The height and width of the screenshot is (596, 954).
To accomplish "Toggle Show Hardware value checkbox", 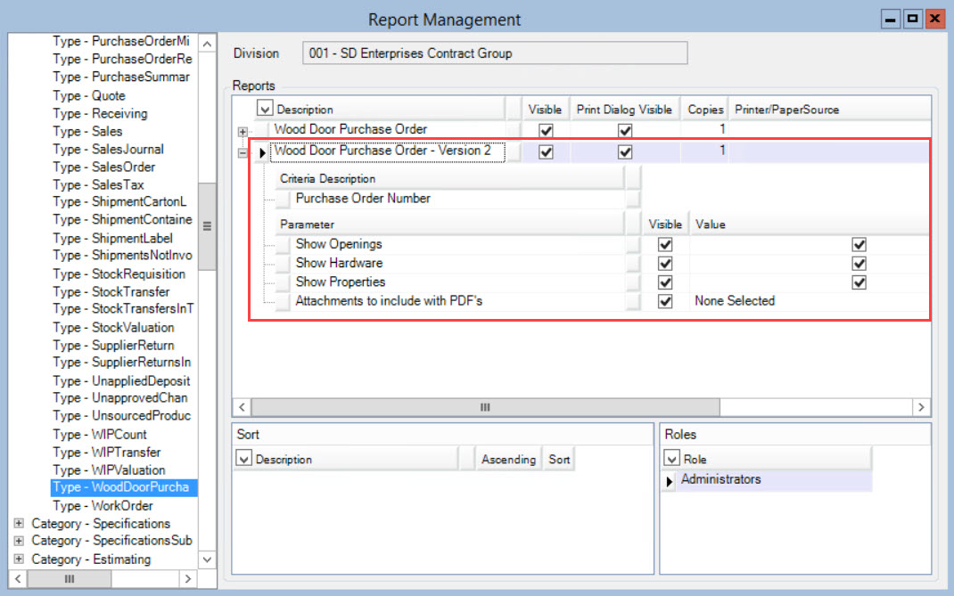I will click(x=859, y=264).
